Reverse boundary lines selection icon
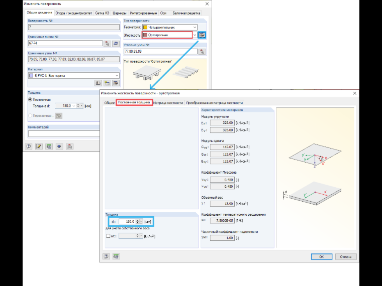 116,43
